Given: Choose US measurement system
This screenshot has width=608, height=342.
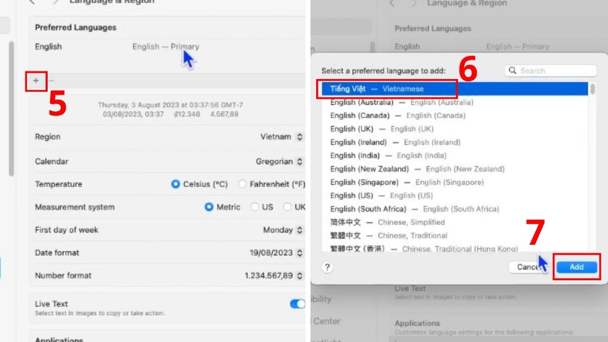Looking at the screenshot, I should pyautogui.click(x=254, y=207).
